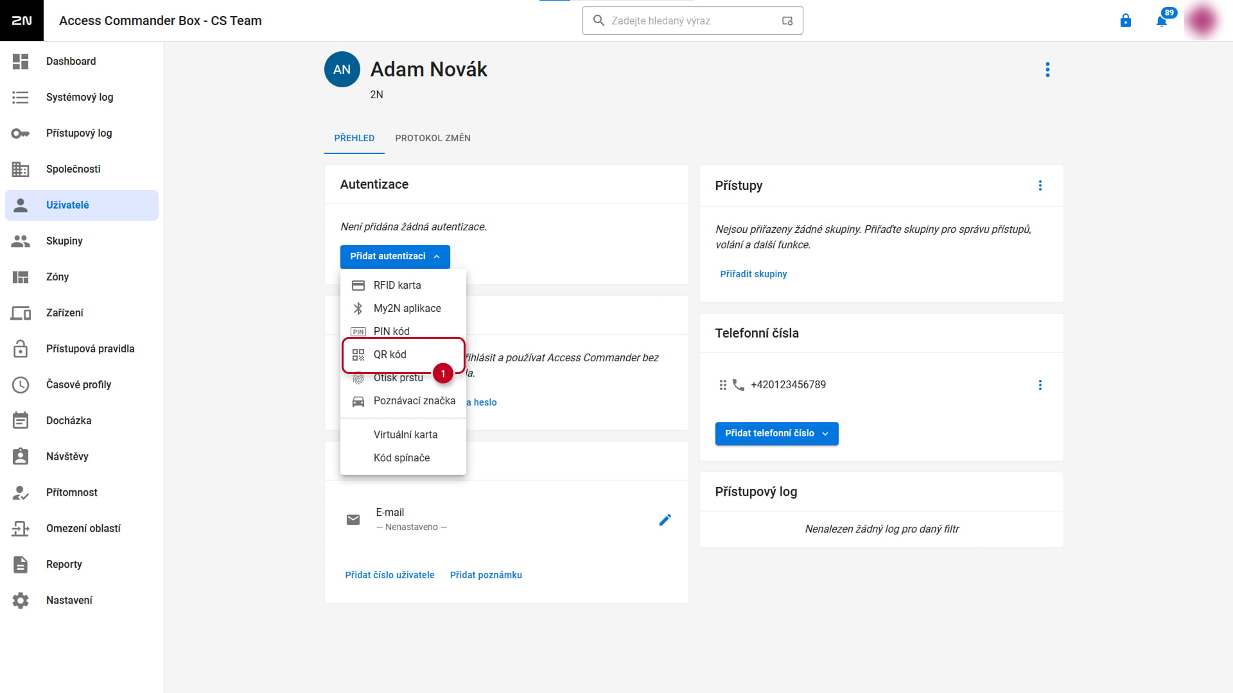
Task: Click the Reporty document icon
Action: click(21, 565)
